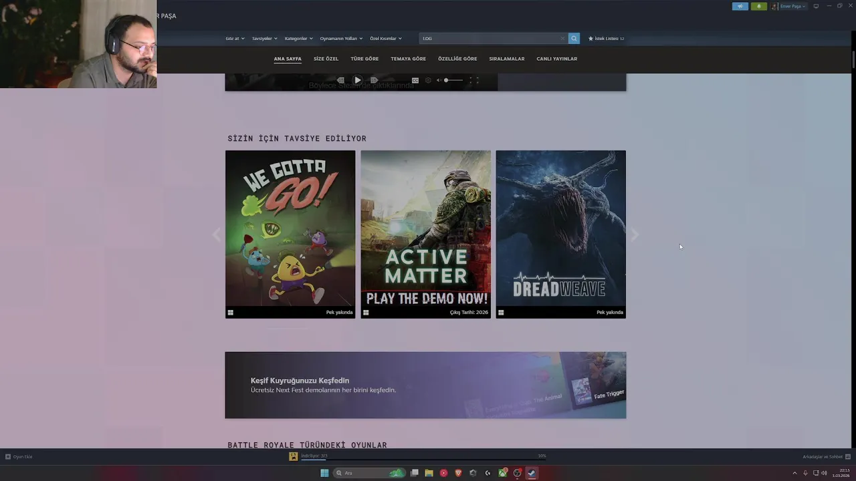Open the Logitech G Hub taskbar icon

(488, 473)
